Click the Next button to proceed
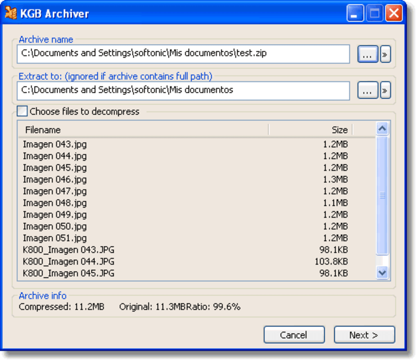Screen dimensions: 417x361 tap(364, 335)
